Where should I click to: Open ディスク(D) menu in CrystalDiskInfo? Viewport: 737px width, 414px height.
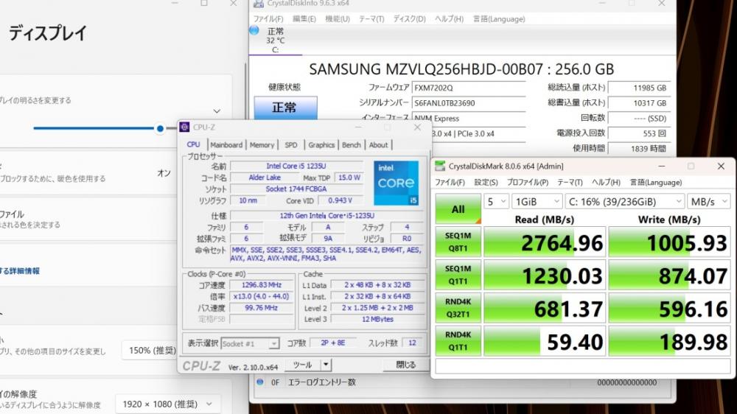point(409,19)
